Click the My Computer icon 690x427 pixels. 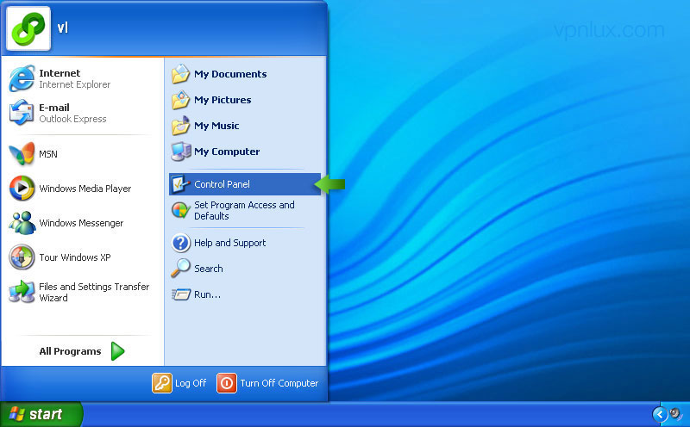[x=180, y=152]
